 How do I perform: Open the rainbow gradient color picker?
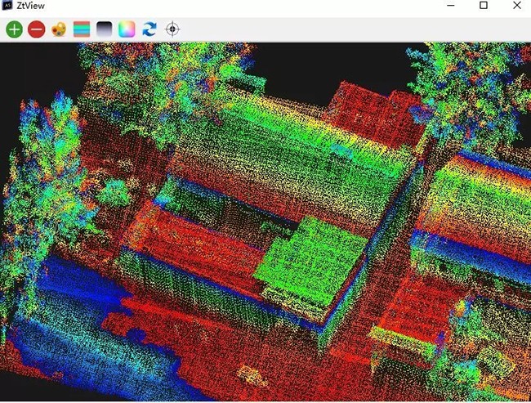coord(127,29)
